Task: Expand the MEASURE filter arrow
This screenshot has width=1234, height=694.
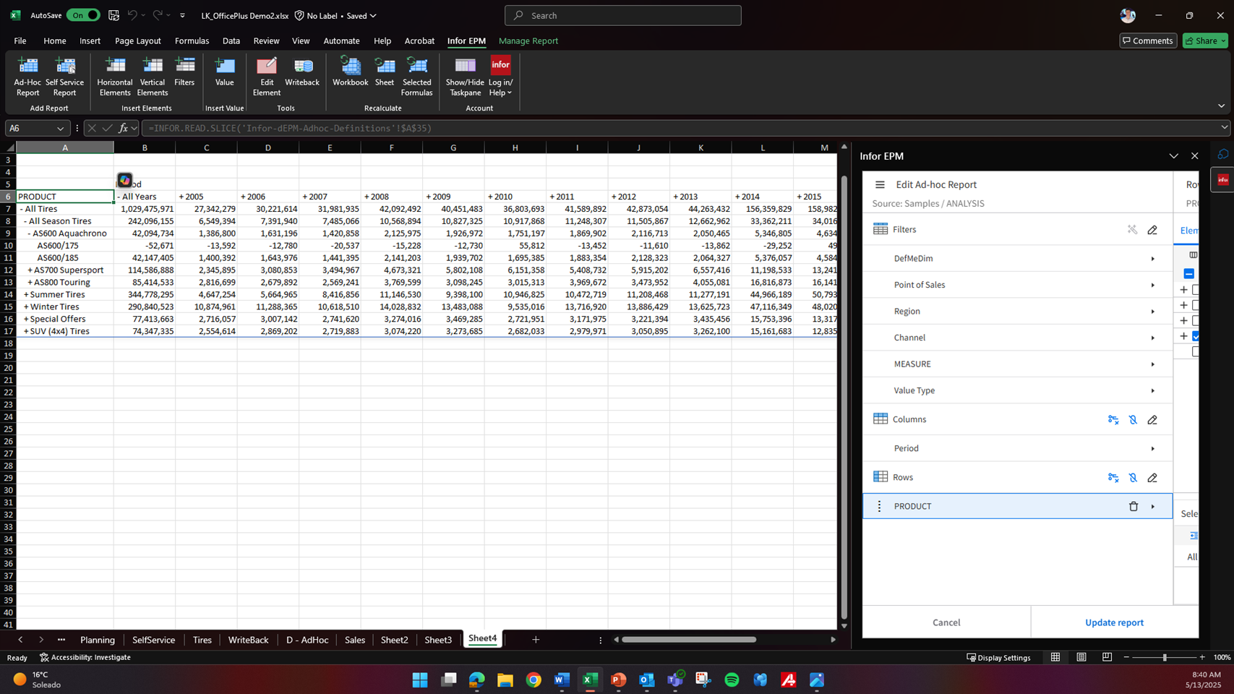Action: pos(1152,364)
